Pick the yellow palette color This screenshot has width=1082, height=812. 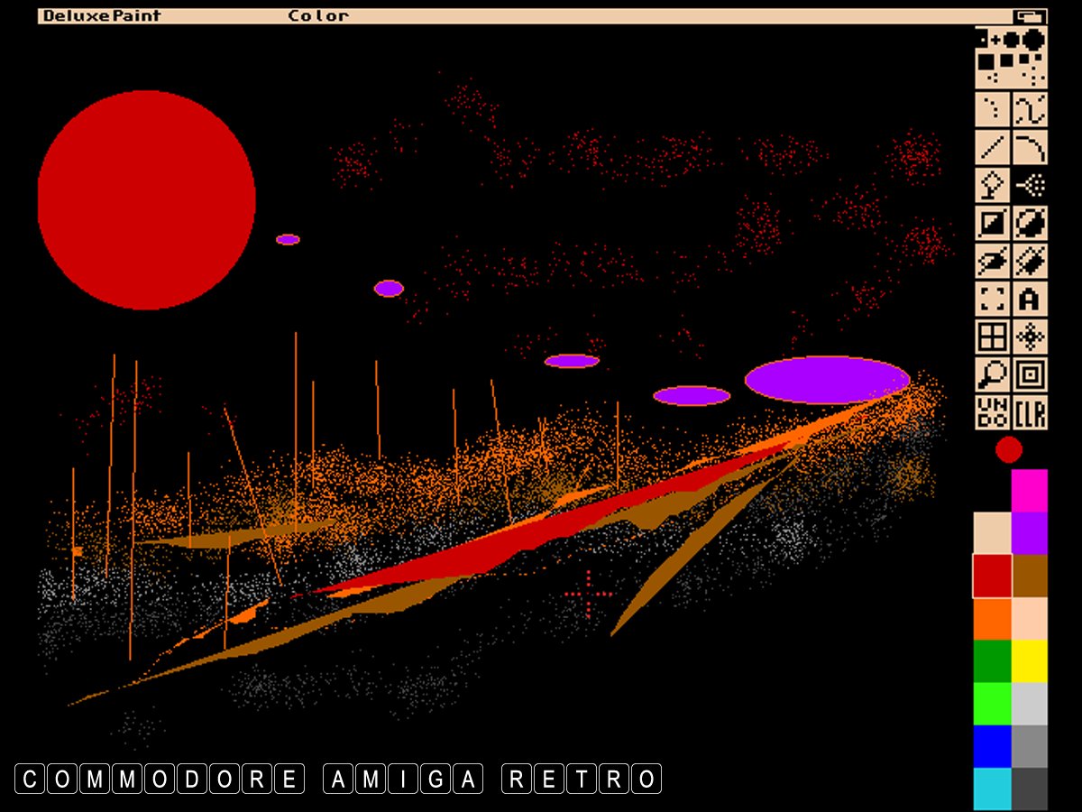pyautogui.click(x=1030, y=660)
